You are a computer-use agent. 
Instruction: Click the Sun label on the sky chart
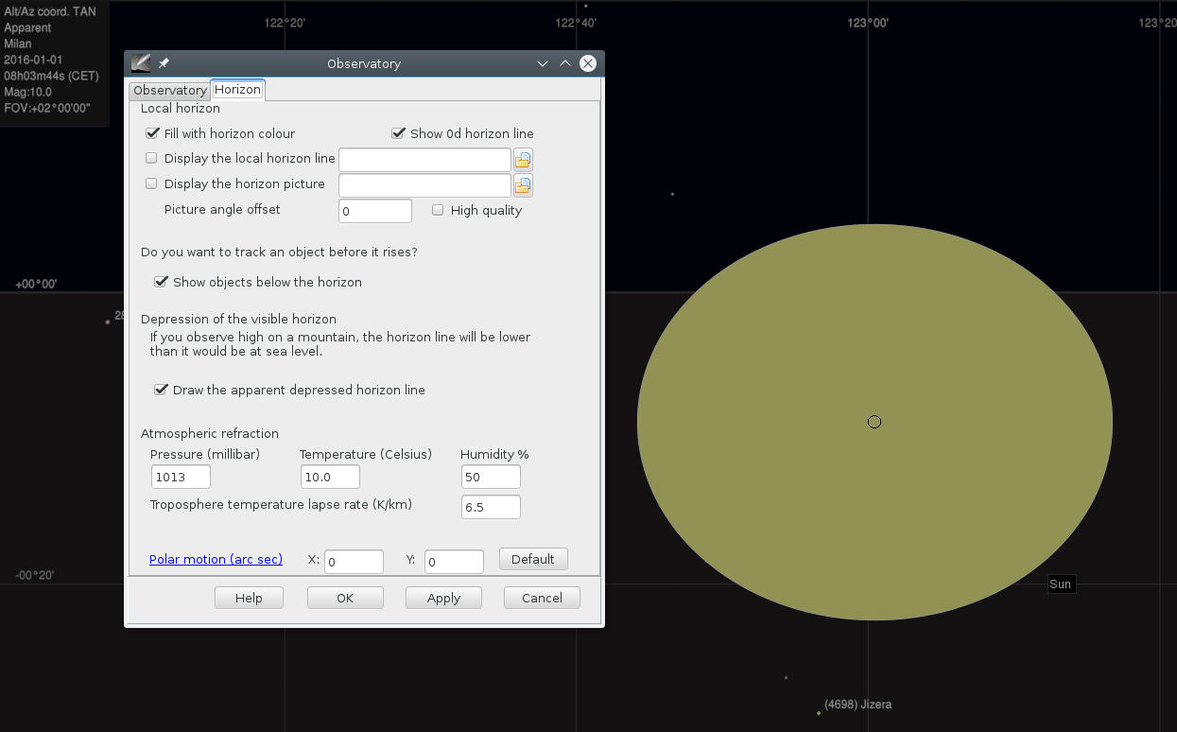[1061, 584]
